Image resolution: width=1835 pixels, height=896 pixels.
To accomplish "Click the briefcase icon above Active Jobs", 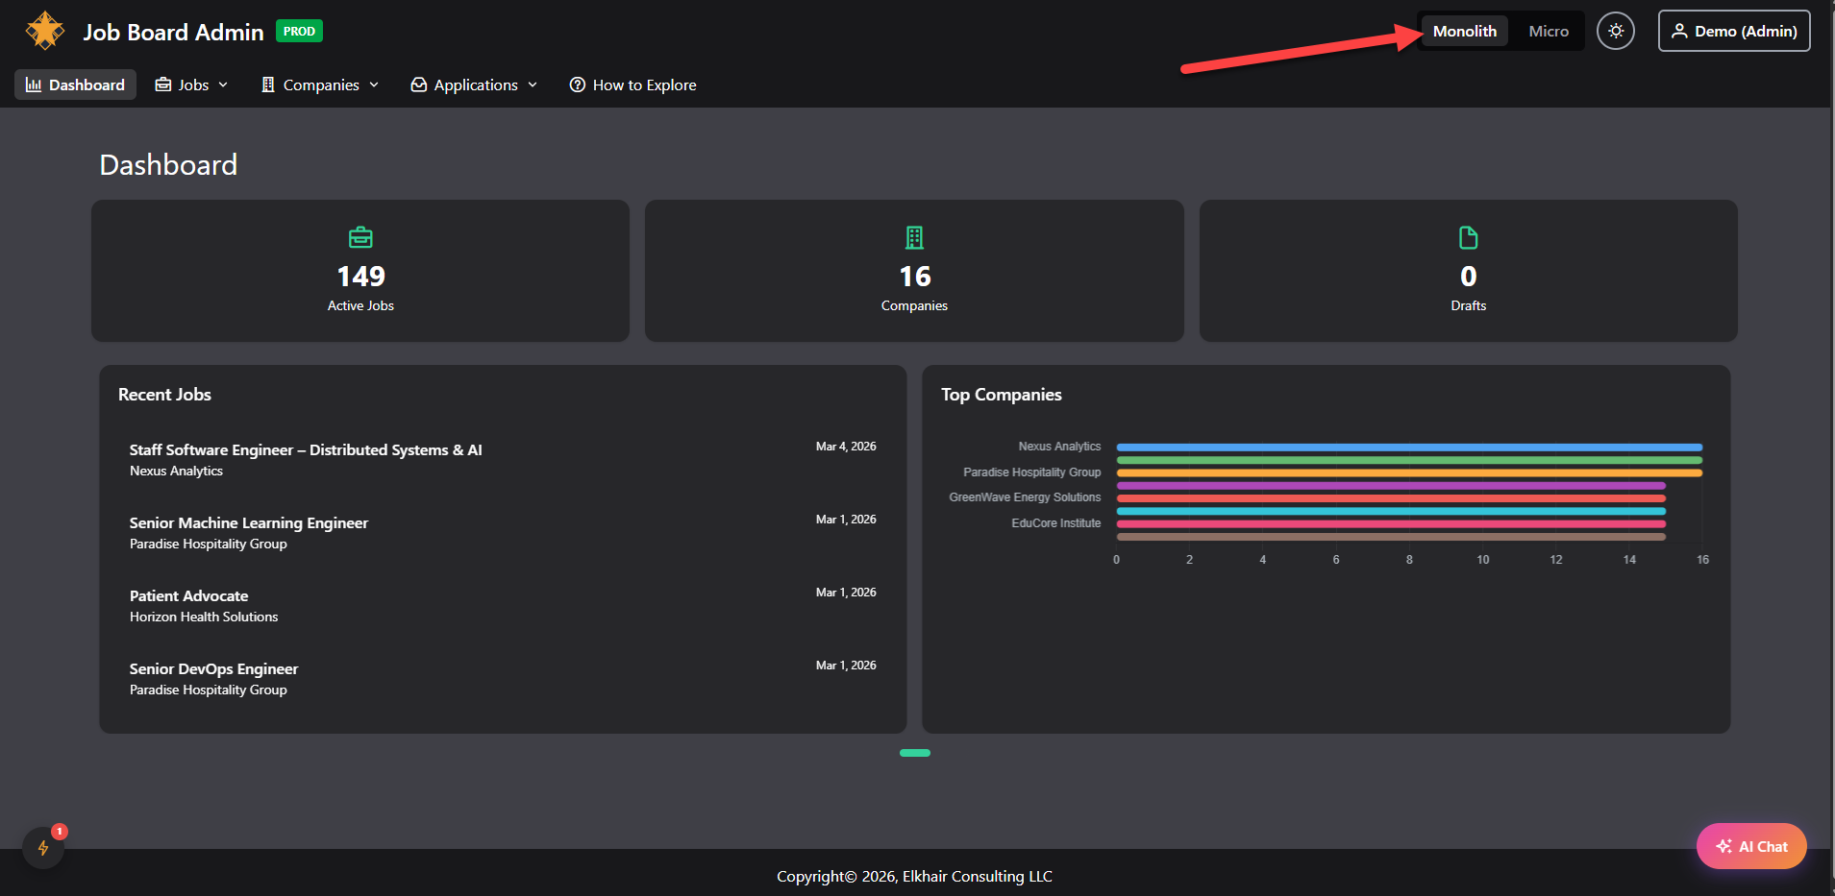I will (360, 237).
